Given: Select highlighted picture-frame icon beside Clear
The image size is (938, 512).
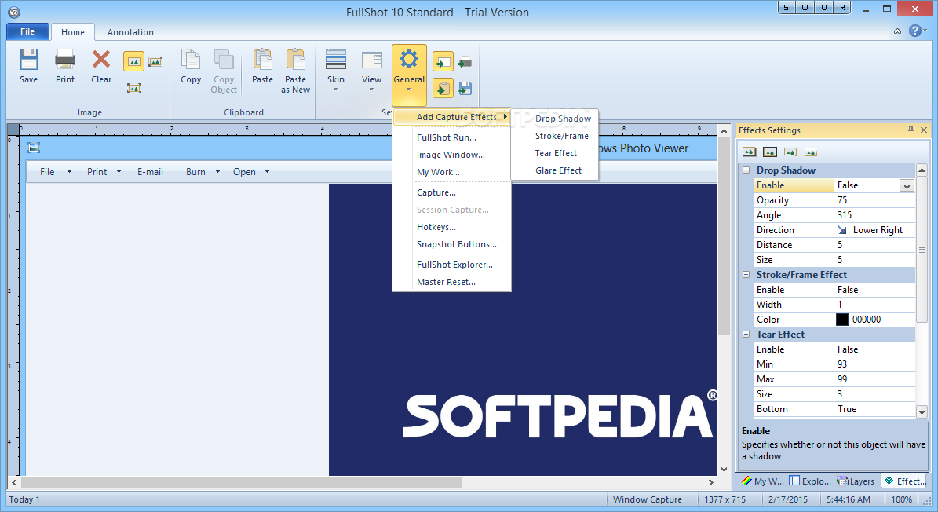Looking at the screenshot, I should pos(134,61).
